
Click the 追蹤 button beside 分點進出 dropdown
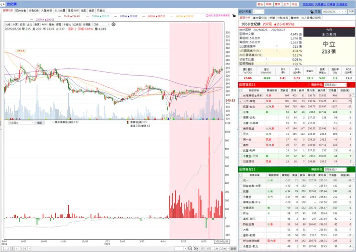[x=40, y=122]
